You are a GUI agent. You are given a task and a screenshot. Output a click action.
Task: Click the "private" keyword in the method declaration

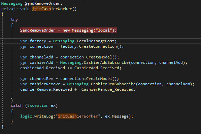(9, 9)
